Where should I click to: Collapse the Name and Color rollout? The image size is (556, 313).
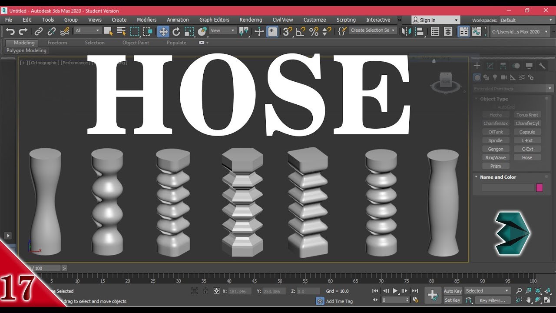[x=498, y=177]
